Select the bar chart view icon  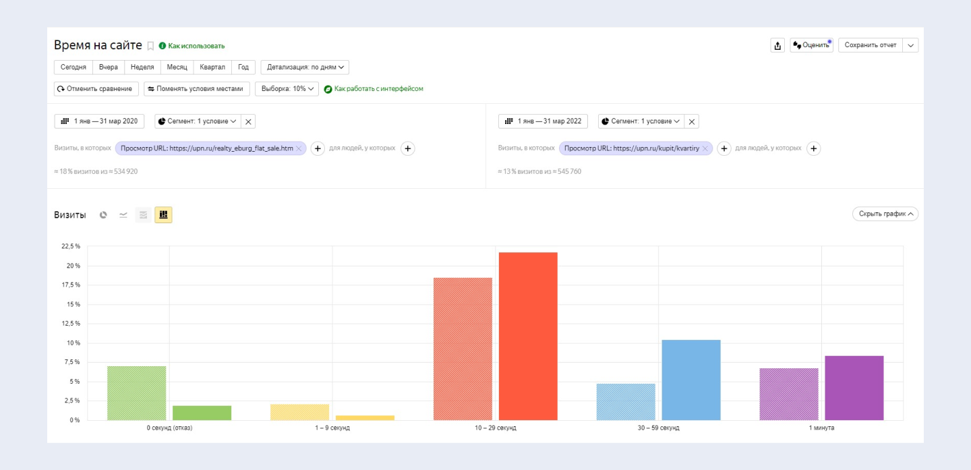(x=163, y=215)
